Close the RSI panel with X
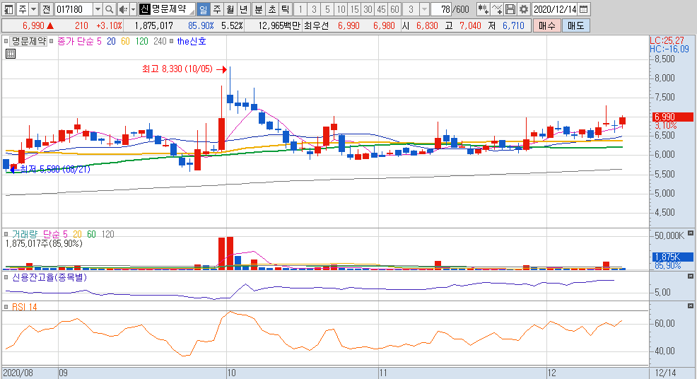697x379 pixels. 691,306
